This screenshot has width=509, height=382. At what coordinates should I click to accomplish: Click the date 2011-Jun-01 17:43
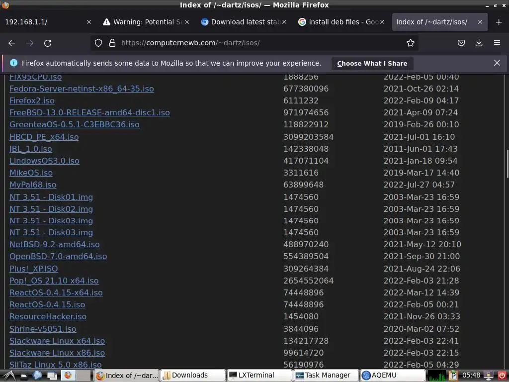421,149
